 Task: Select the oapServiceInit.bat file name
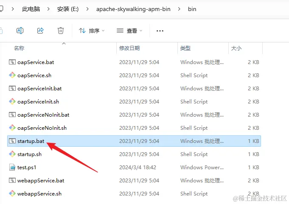point(39,89)
